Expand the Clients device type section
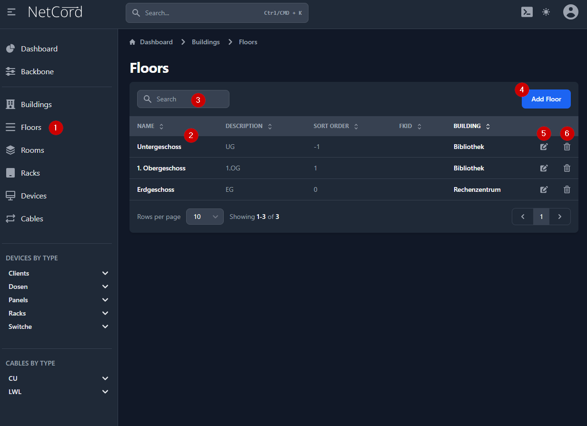The width and height of the screenshot is (587, 426). (x=105, y=273)
